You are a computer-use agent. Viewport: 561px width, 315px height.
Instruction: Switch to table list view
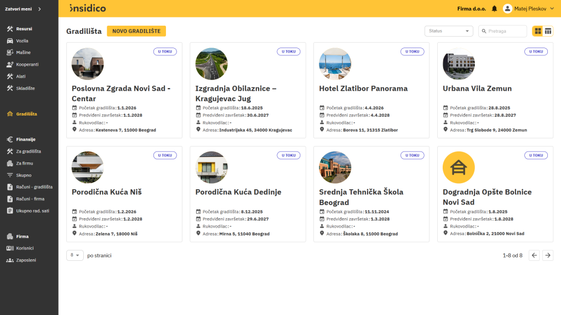tap(548, 31)
